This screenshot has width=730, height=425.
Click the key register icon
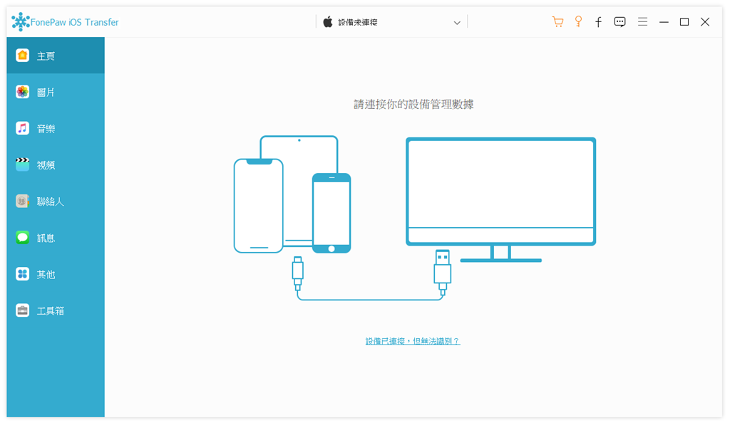point(578,22)
